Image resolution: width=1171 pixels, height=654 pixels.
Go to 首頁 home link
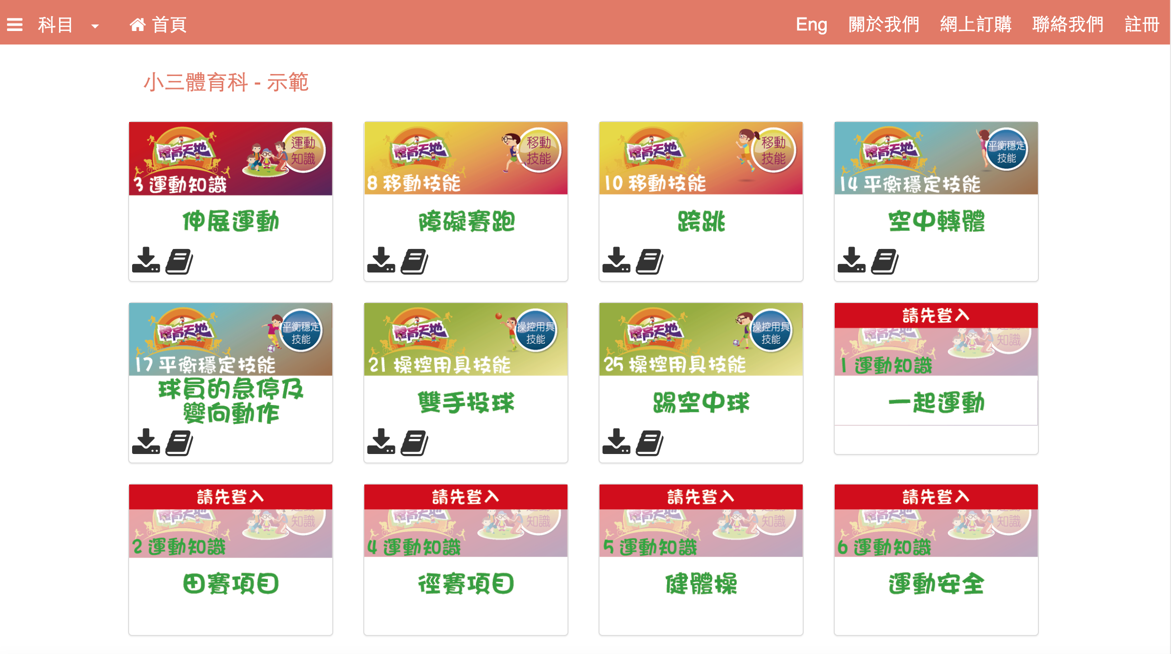[158, 24]
